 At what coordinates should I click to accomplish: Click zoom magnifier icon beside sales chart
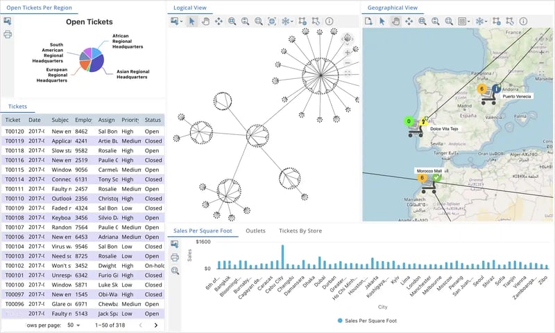175,271
